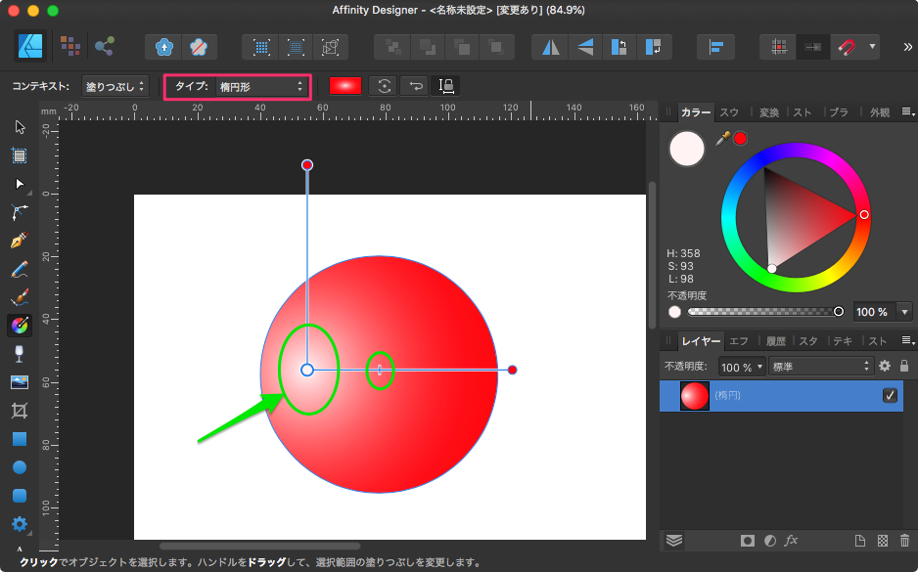The height and width of the screenshot is (572, 918).
Task: Select the Pencil tool
Action: (x=19, y=269)
